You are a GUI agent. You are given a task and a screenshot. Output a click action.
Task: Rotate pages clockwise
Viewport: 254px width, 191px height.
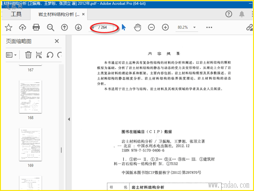point(59,55)
